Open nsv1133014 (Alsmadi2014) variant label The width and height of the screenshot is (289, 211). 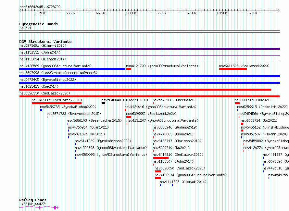(x=43, y=59)
